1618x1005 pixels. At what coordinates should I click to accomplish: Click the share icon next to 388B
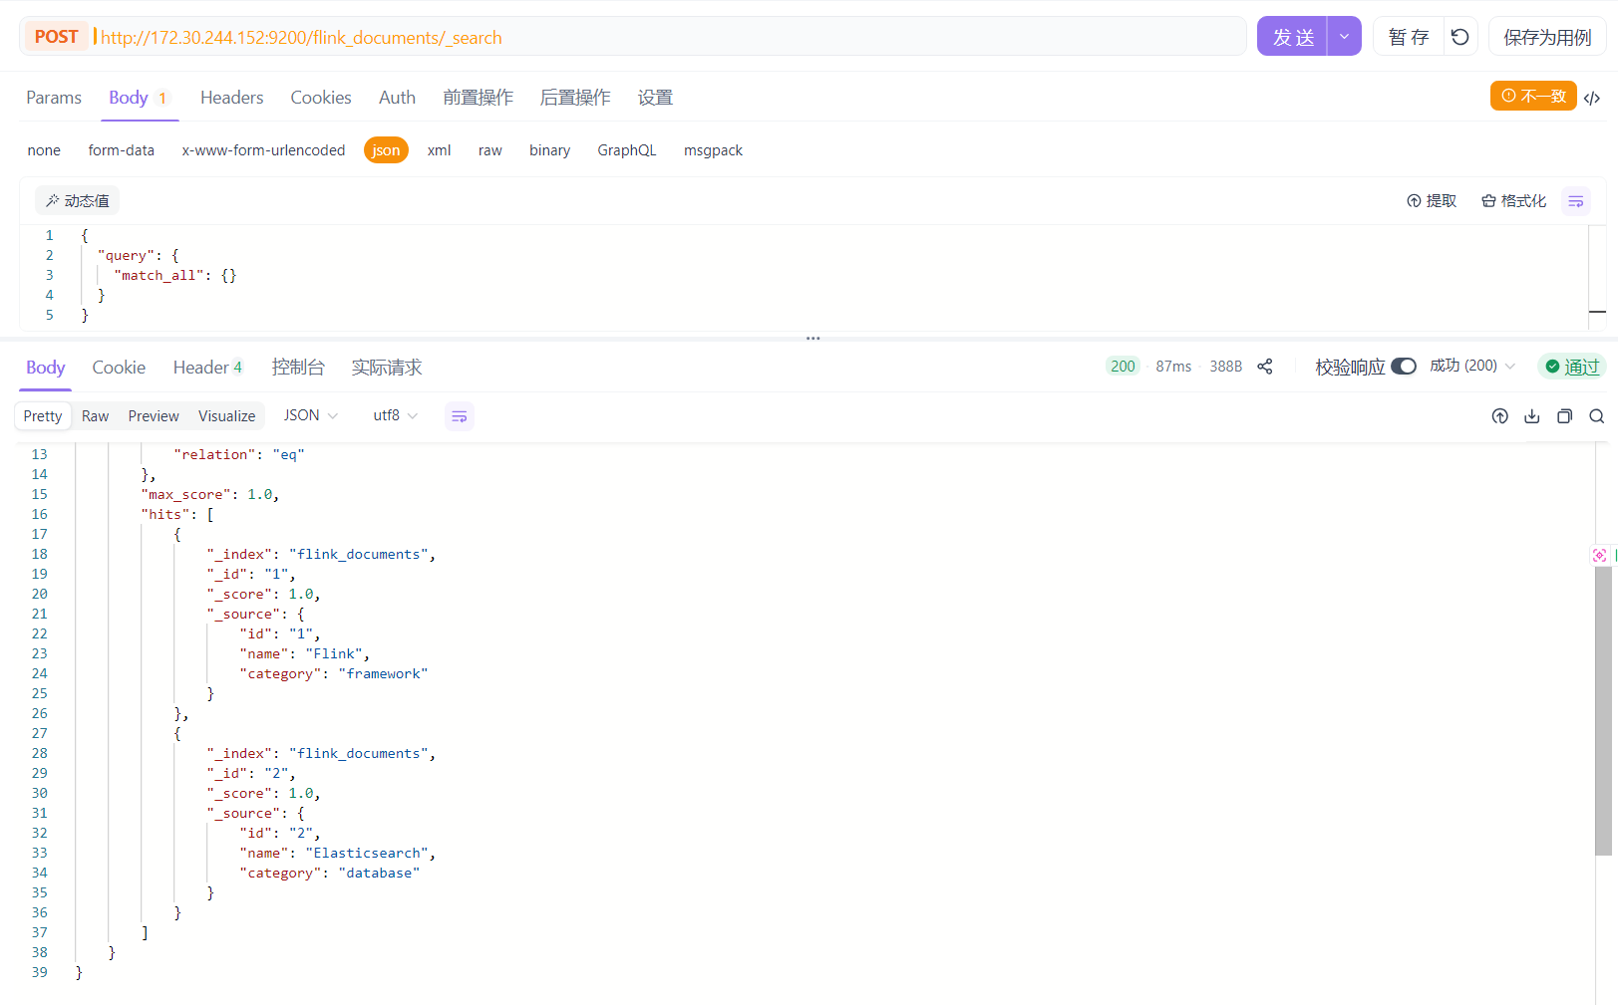point(1265,367)
